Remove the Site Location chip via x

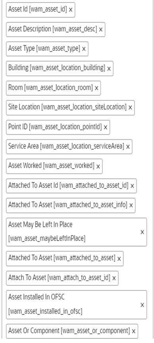130,108
